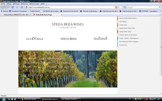The image size is (162, 101).
Task: Switch to Château CLAUZET taskbar window
Action: 71,99
